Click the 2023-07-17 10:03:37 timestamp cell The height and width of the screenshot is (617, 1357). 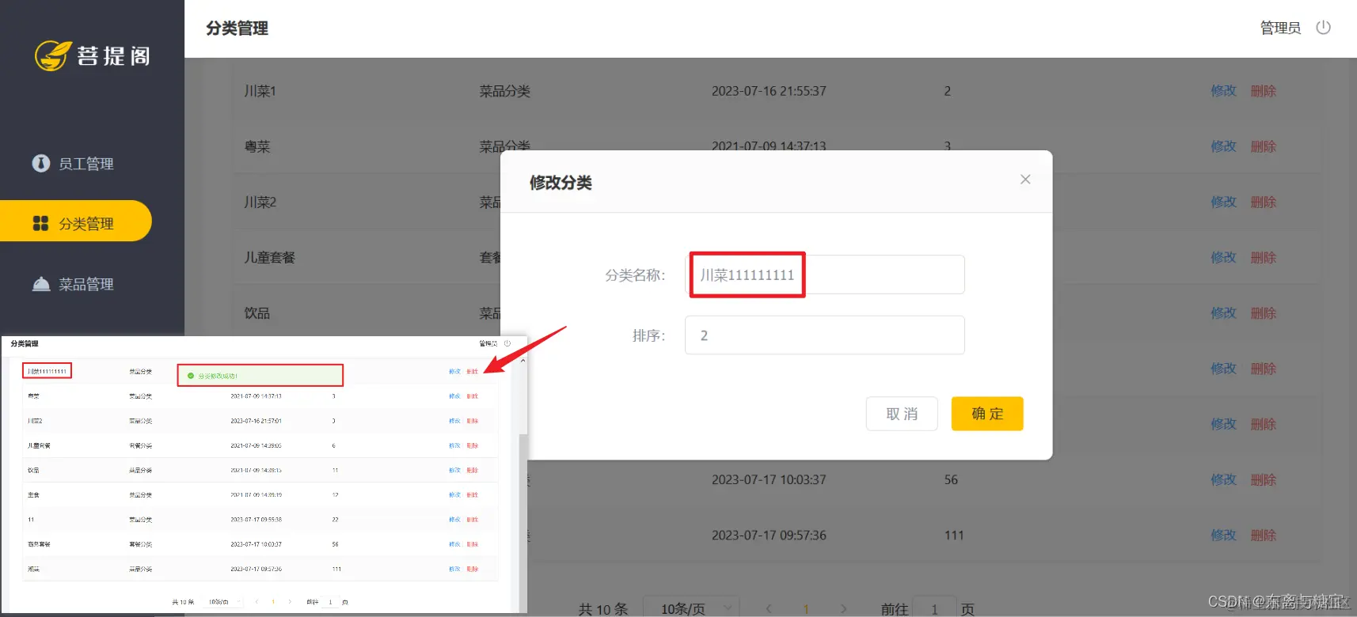769,479
